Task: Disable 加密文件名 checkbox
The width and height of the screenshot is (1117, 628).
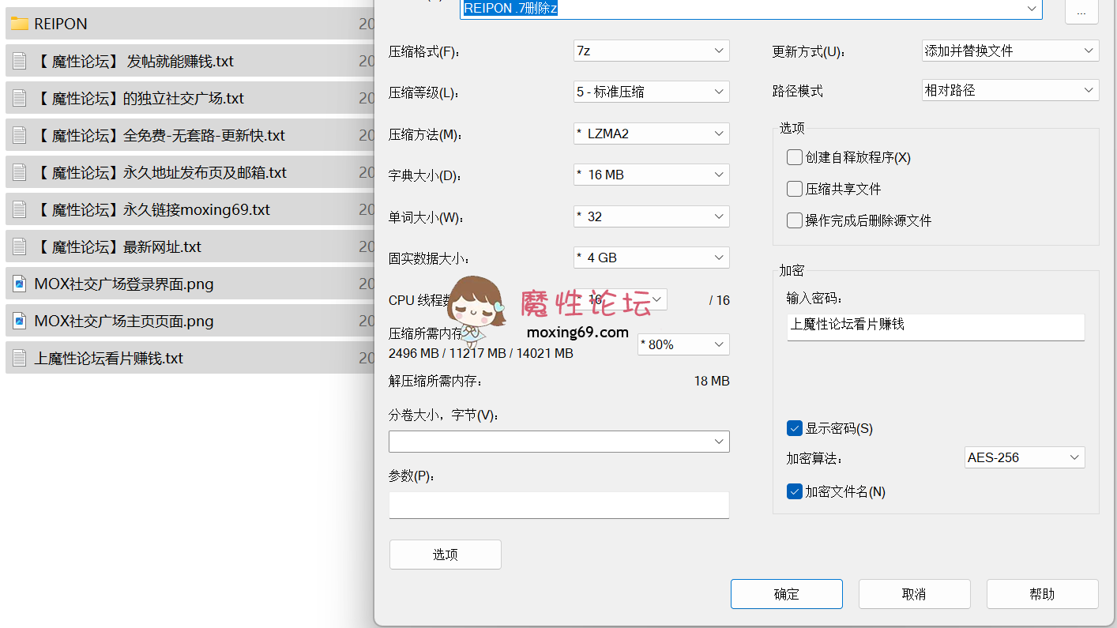Action: [x=795, y=491]
